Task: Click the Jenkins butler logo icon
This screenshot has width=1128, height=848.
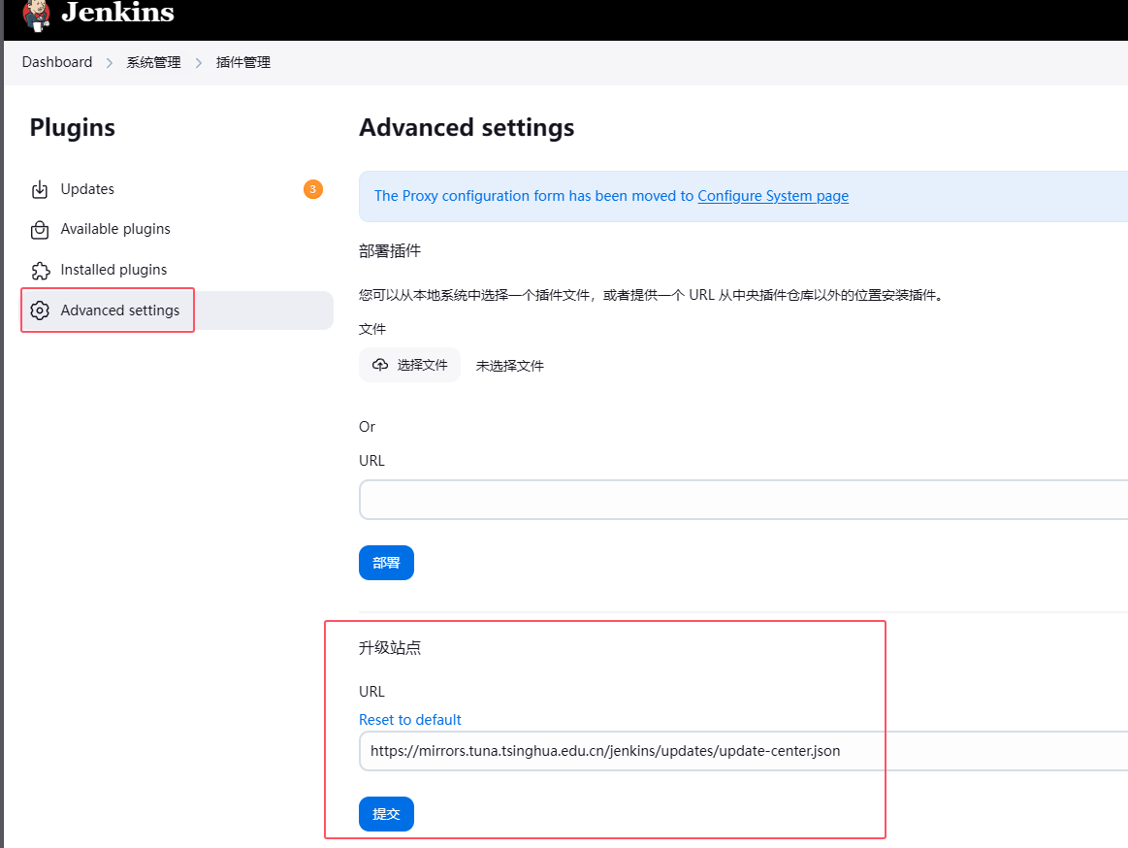Action: point(36,16)
